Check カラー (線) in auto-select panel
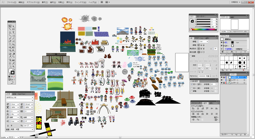Viewport: 255px width, 139px height. (192, 88)
